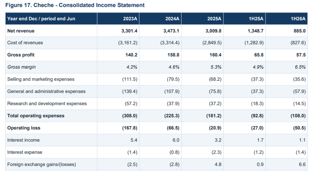This screenshot has width=313, height=173.
Task: Click cost of revenues value (827.6)
Action: [298, 43]
